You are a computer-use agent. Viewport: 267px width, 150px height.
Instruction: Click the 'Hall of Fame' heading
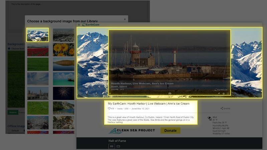tap(117, 141)
